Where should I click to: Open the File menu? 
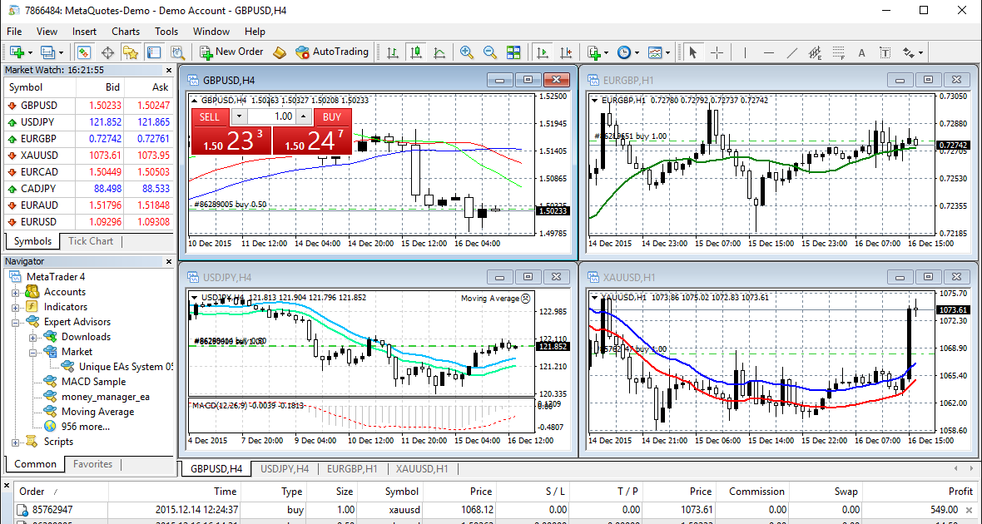[14, 32]
